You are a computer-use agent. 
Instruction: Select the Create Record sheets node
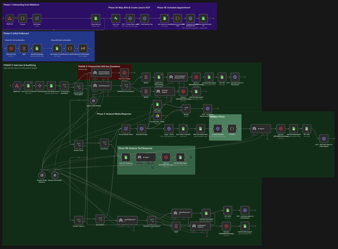click(x=96, y=18)
